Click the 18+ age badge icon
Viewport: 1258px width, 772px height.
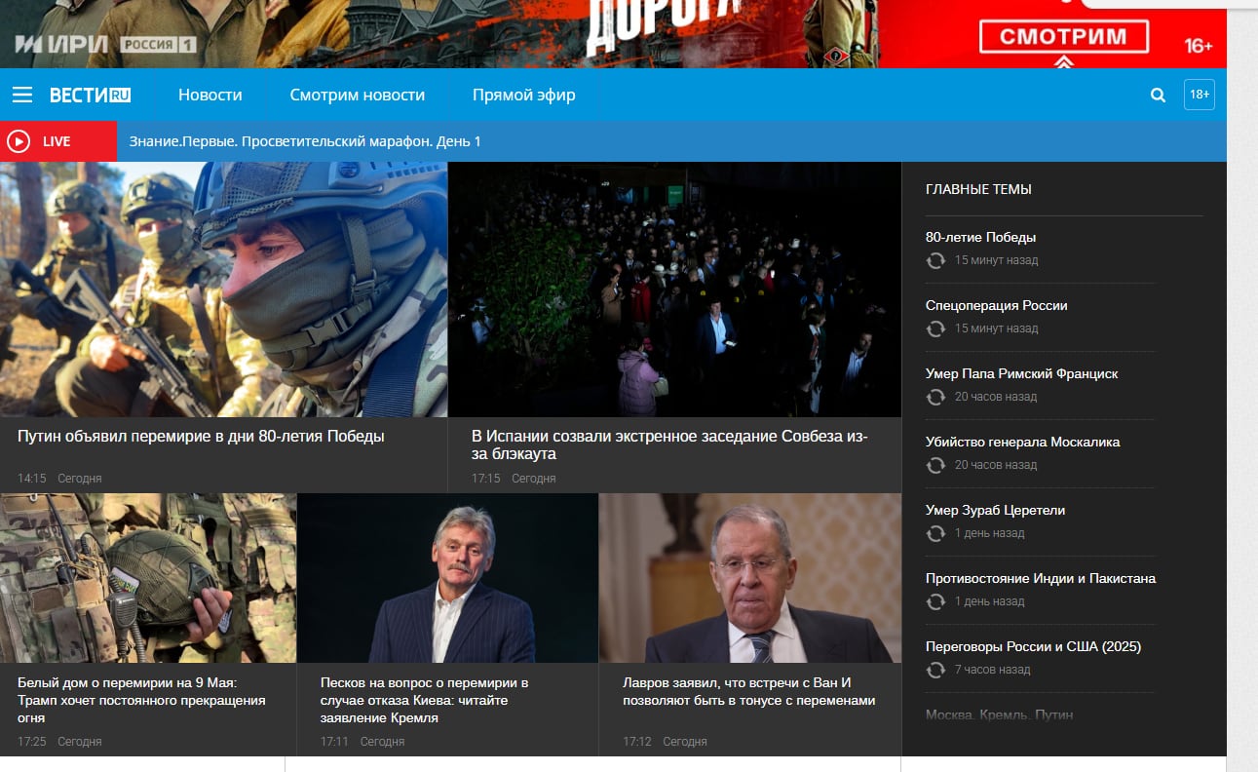(x=1199, y=94)
